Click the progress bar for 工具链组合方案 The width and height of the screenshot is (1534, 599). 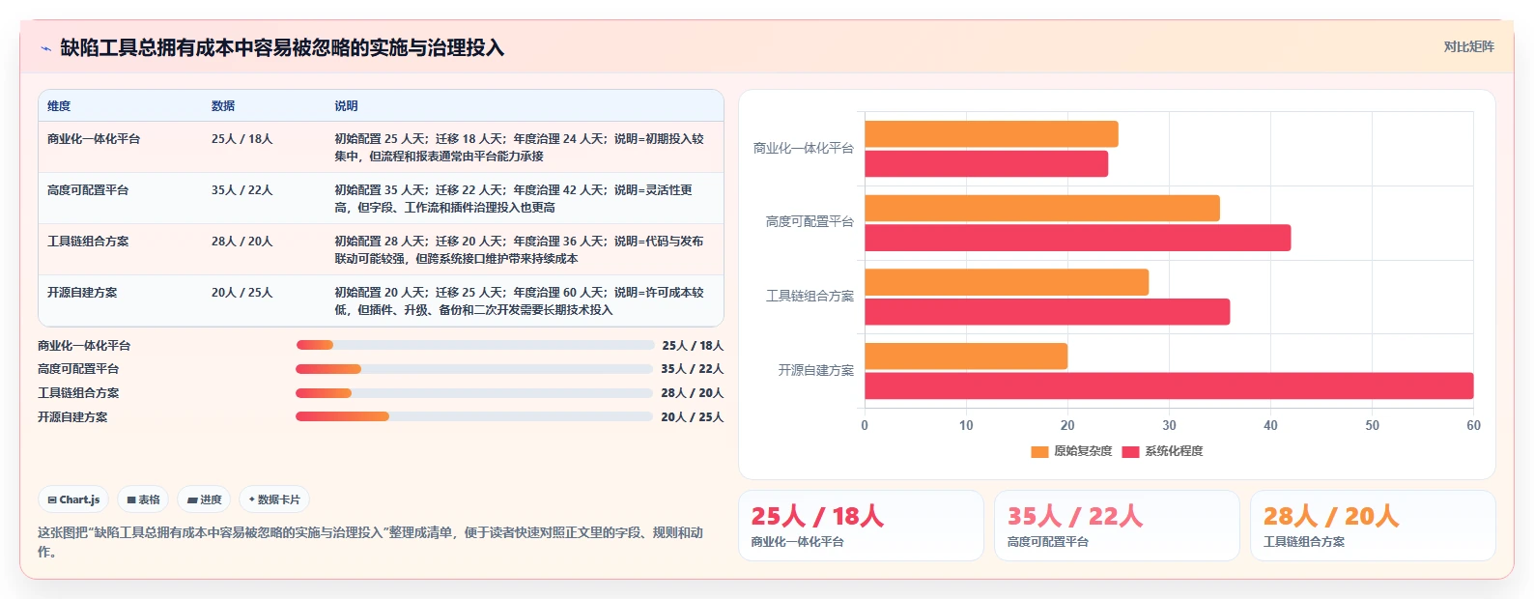(x=474, y=393)
